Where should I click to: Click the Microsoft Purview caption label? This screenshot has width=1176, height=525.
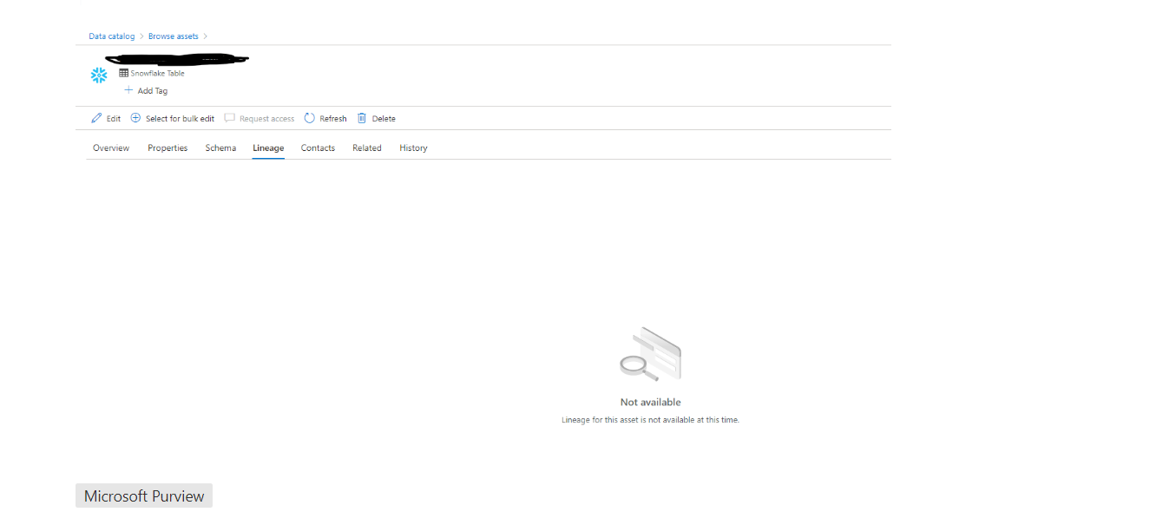[144, 496]
